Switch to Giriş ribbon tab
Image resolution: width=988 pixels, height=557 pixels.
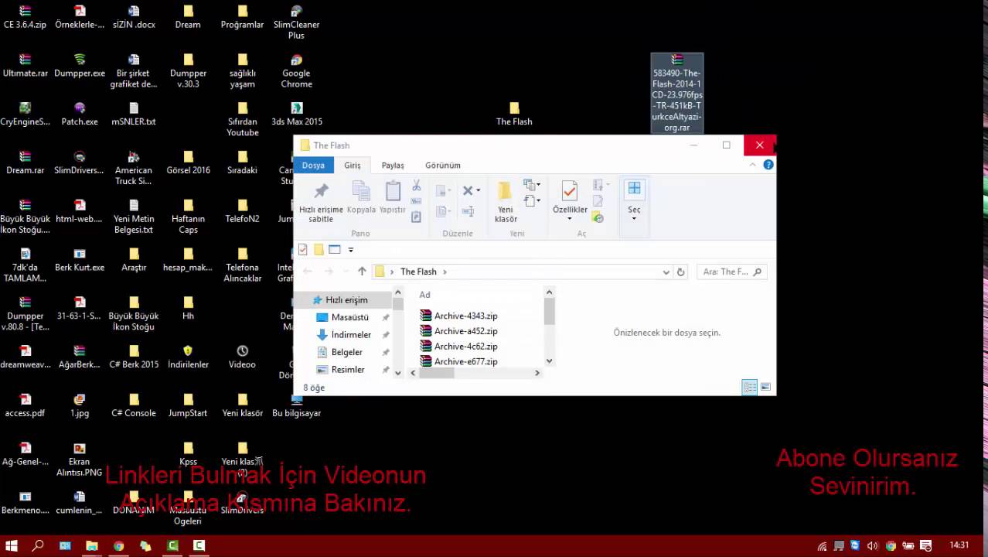tap(353, 165)
